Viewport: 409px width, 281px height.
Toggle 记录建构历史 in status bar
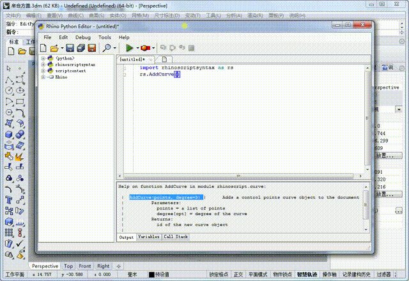[x=357, y=274]
